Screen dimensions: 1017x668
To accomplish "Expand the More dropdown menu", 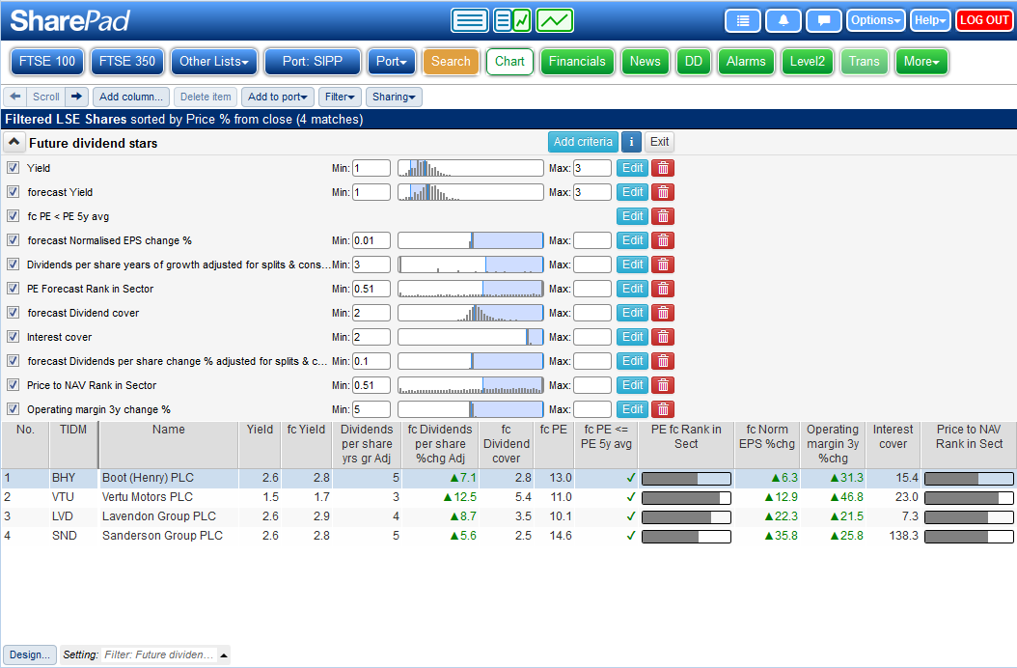I will pyautogui.click(x=921, y=62).
